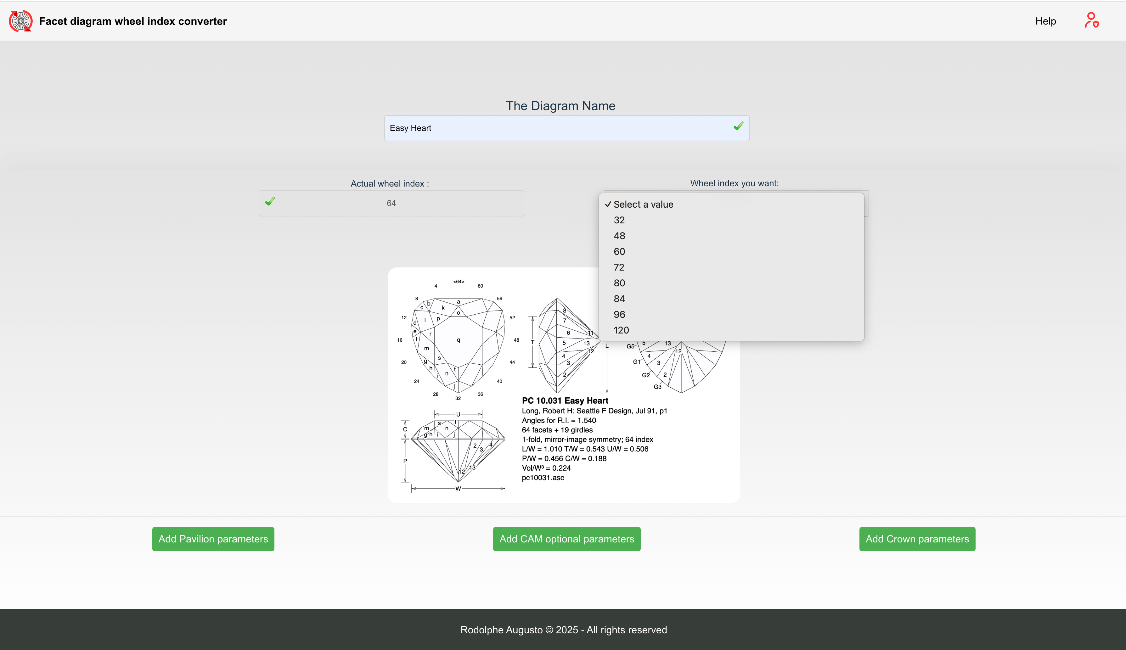The width and height of the screenshot is (1126, 650).
Task: Choose 48 in the wheel index list
Action: click(x=619, y=236)
